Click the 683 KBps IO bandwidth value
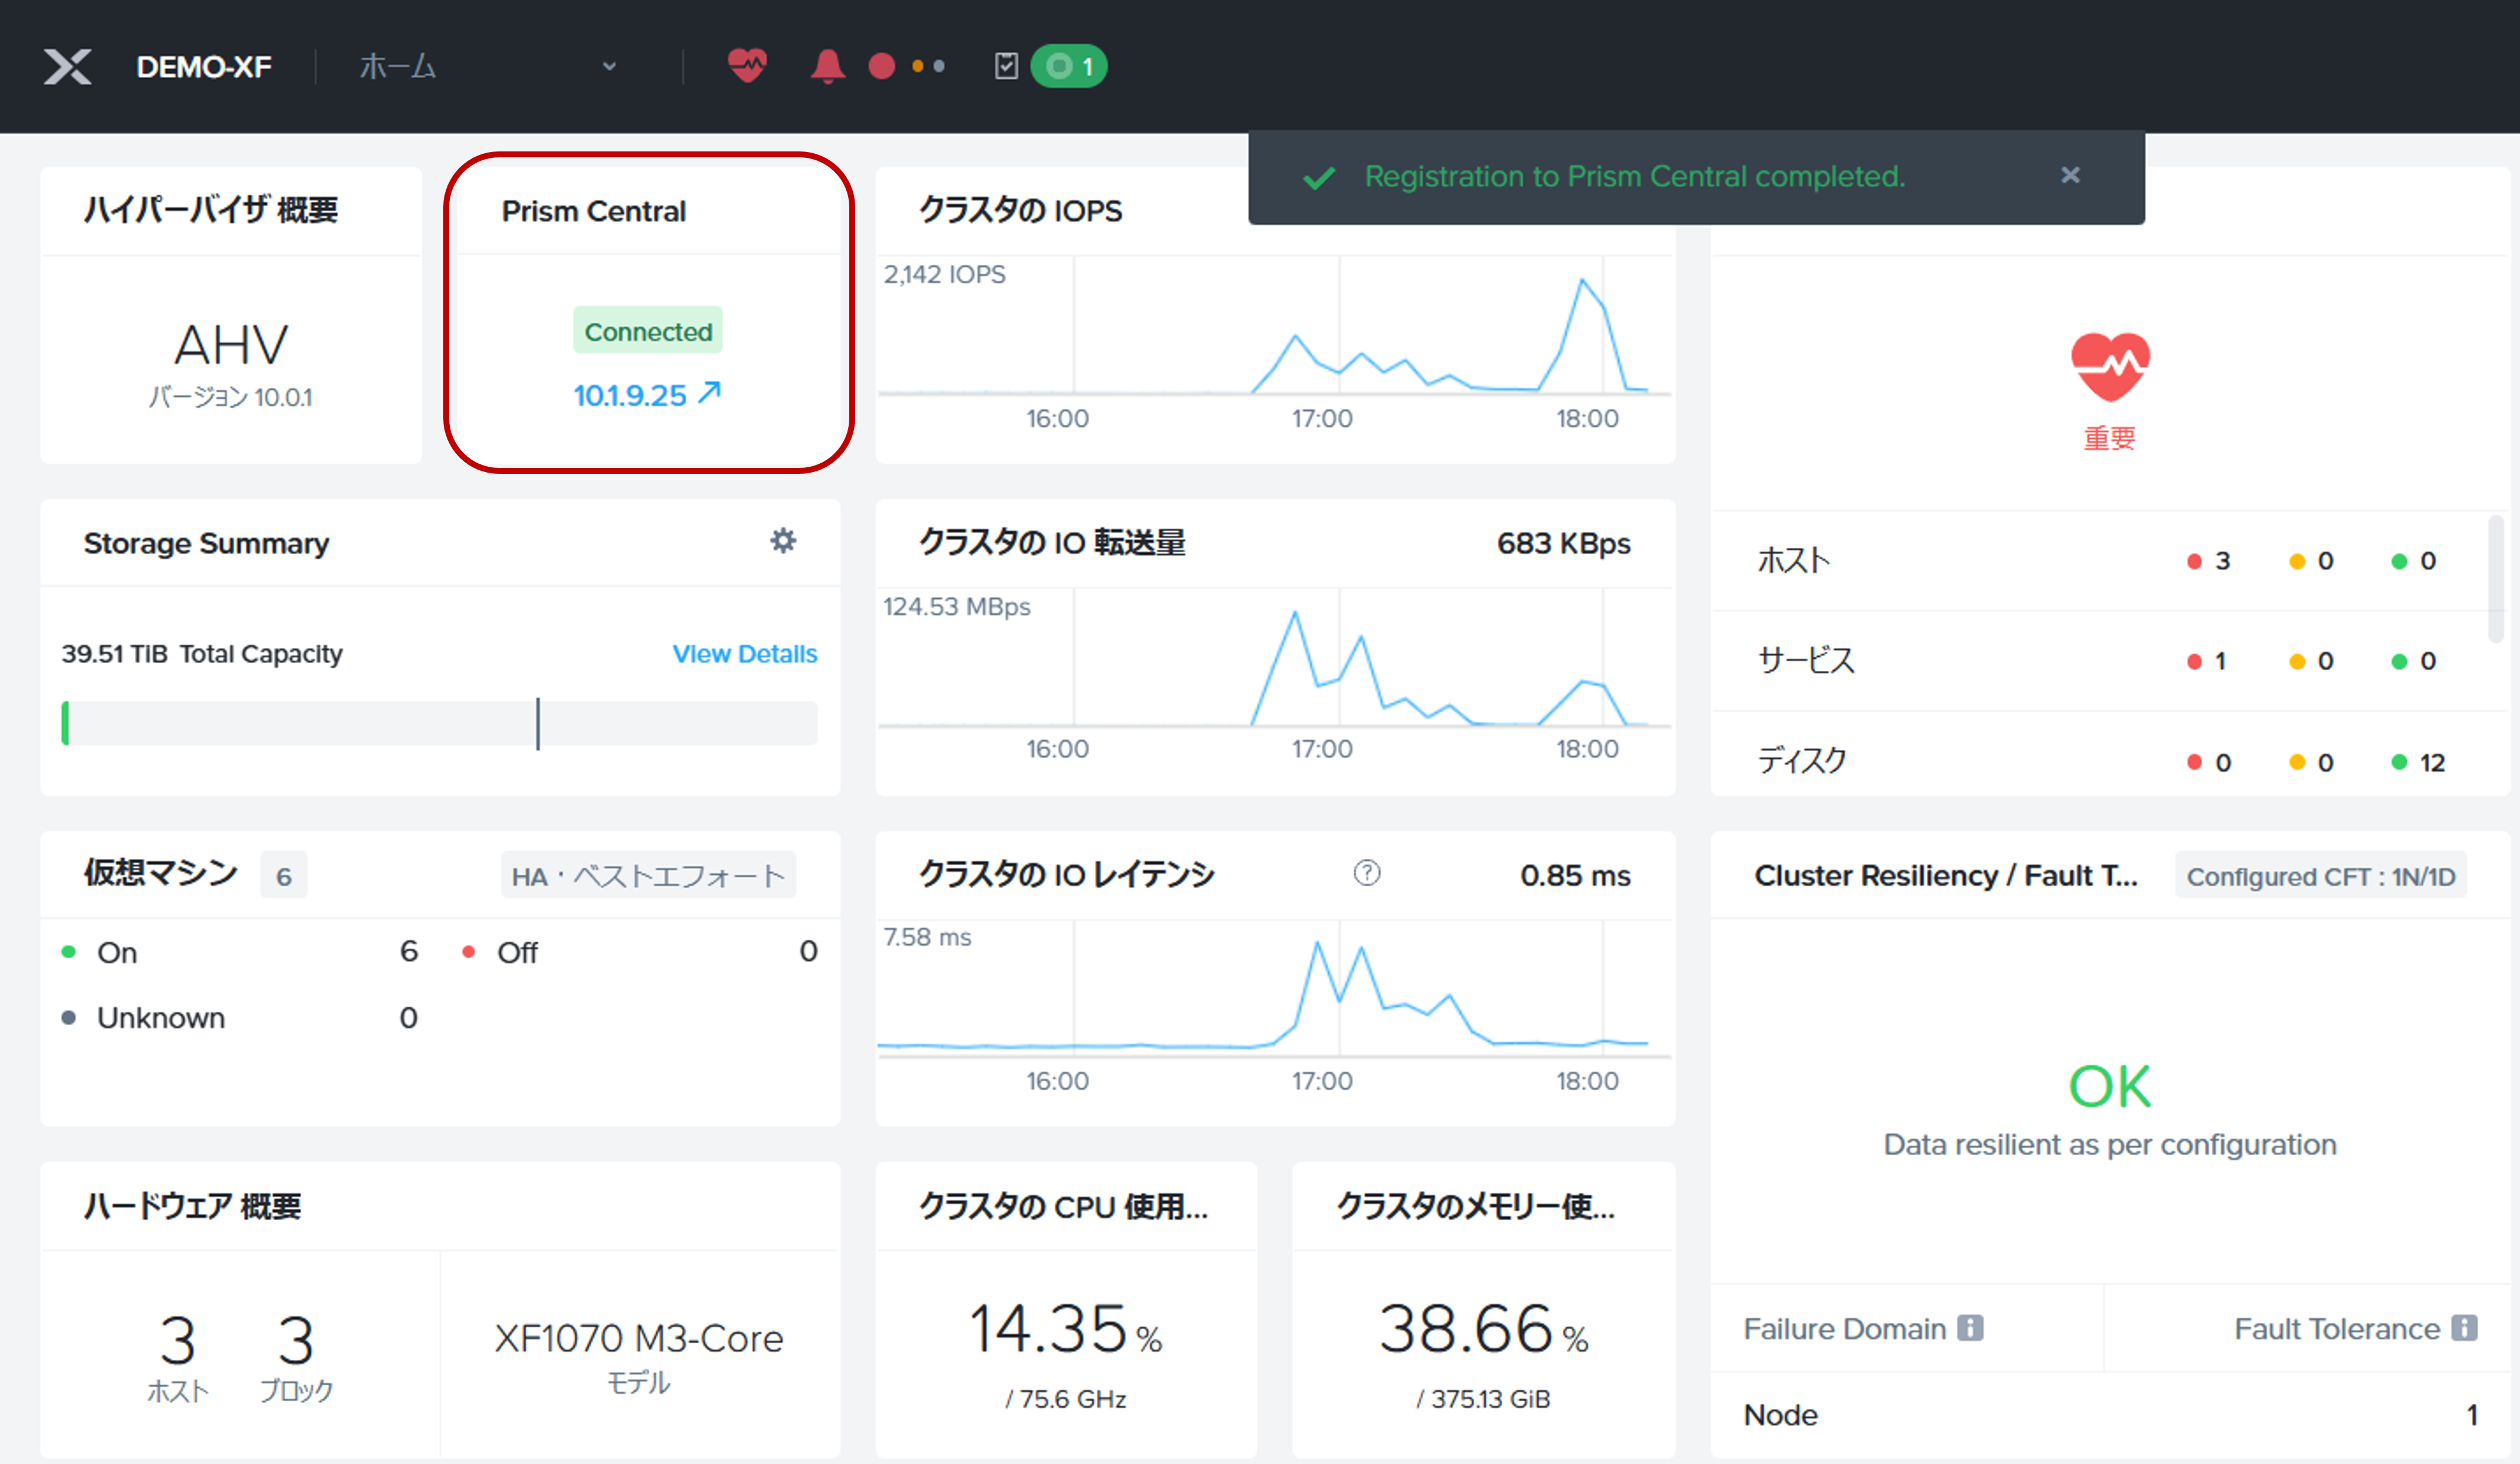Image resolution: width=2520 pixels, height=1464 pixels. pyautogui.click(x=1564, y=542)
